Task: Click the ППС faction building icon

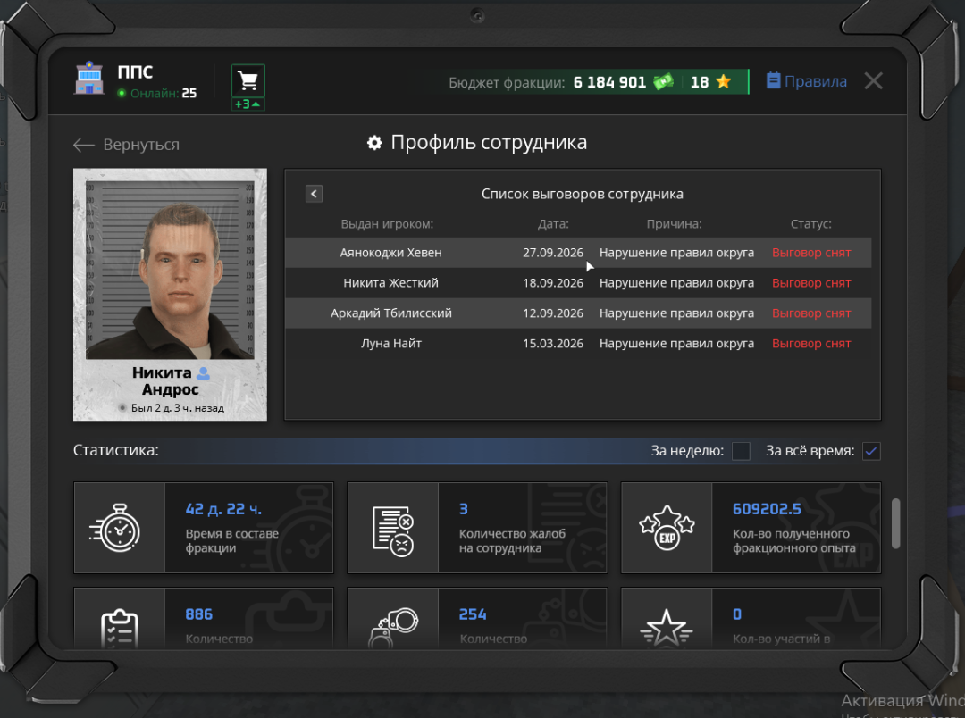Action: click(x=90, y=78)
